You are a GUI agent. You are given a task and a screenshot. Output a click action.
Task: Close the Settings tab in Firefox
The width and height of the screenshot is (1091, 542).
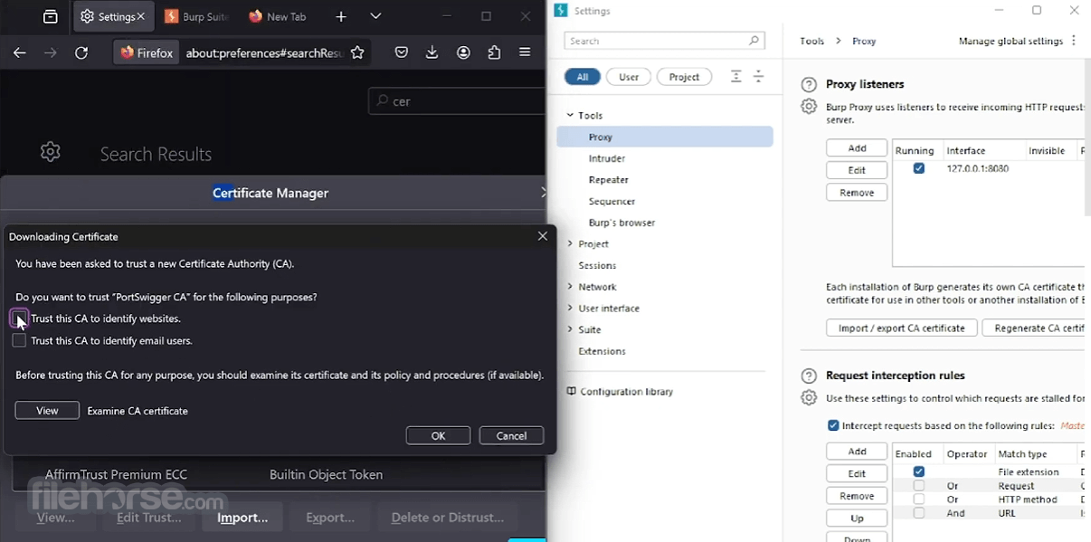click(x=141, y=16)
